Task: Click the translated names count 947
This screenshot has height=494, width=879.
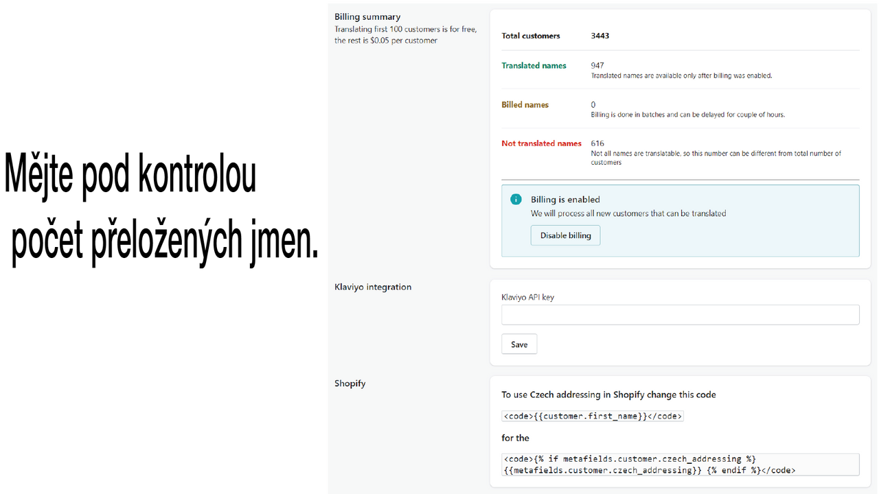Action: pos(597,66)
